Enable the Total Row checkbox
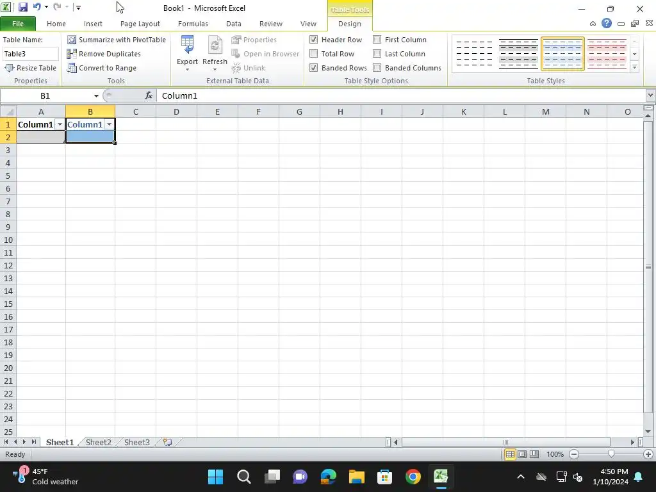 click(x=313, y=54)
